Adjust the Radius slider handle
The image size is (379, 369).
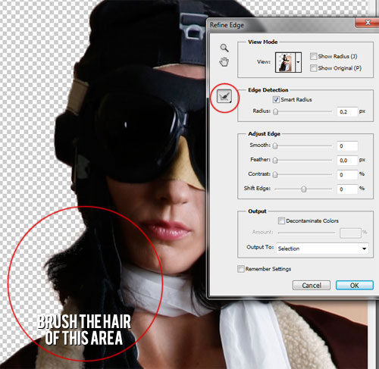click(x=276, y=111)
